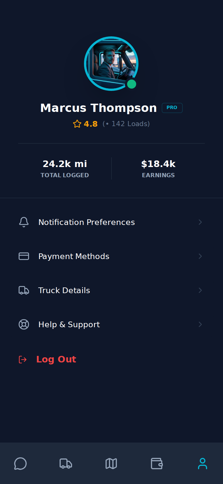Screen dimensions: 223x484
Task: Click the bell notification icon
Action: click(x=24, y=222)
